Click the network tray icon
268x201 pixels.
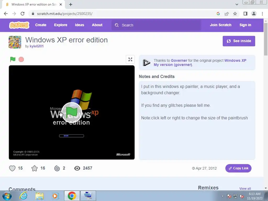pyautogui.click(x=235, y=196)
